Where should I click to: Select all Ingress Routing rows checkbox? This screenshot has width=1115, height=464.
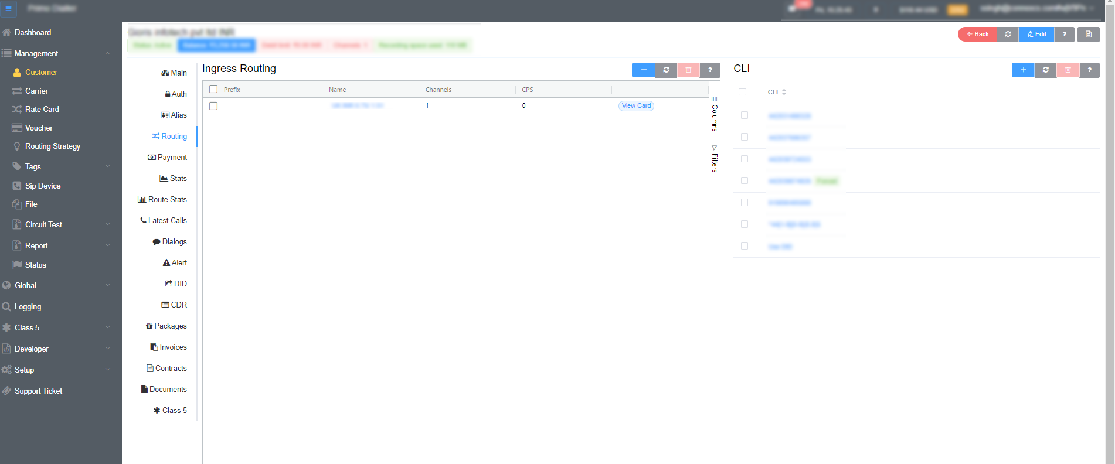213,90
